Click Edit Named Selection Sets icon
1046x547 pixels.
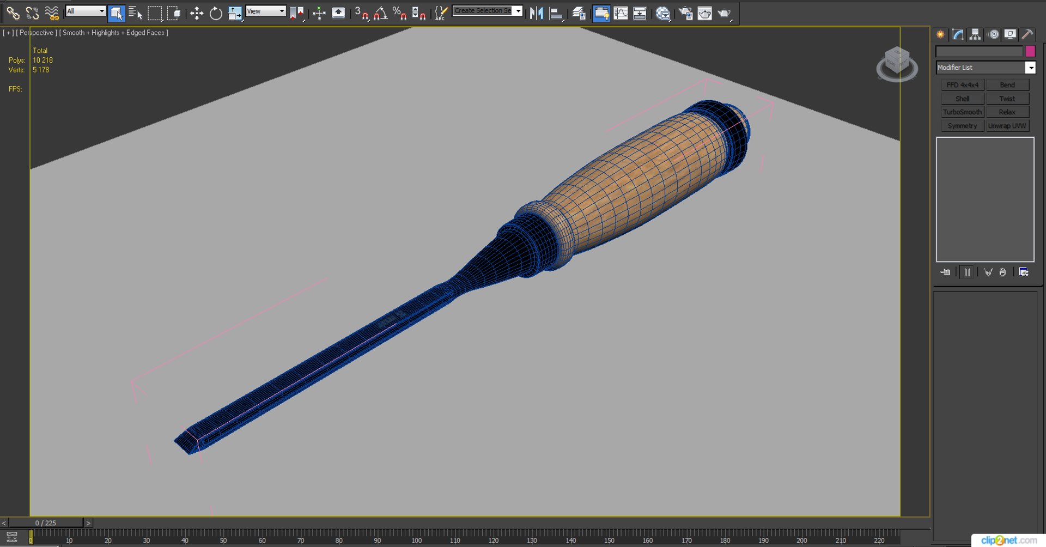pyautogui.click(x=441, y=13)
